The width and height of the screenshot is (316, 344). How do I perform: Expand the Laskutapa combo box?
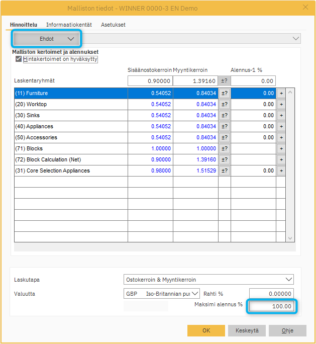tap(288, 280)
